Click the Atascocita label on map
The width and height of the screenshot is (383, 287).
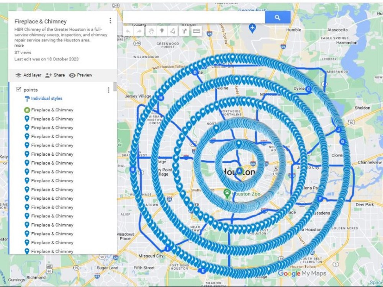pyautogui.click(x=337, y=30)
